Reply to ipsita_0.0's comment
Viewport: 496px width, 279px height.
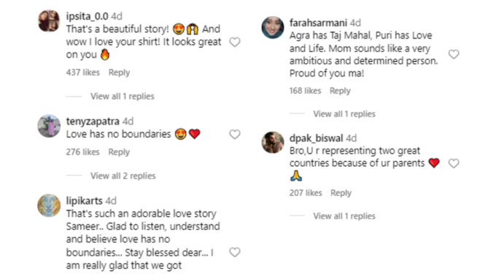[x=119, y=73]
